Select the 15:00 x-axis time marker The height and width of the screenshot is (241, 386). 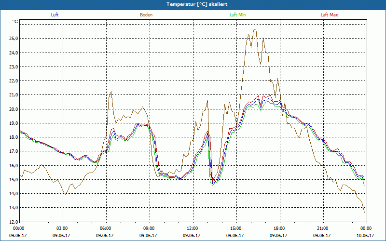(235, 228)
